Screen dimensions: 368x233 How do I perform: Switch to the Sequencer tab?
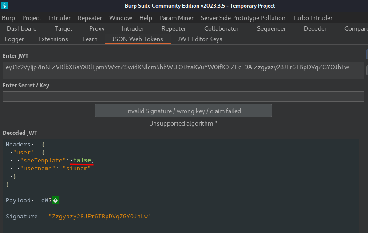click(x=271, y=29)
